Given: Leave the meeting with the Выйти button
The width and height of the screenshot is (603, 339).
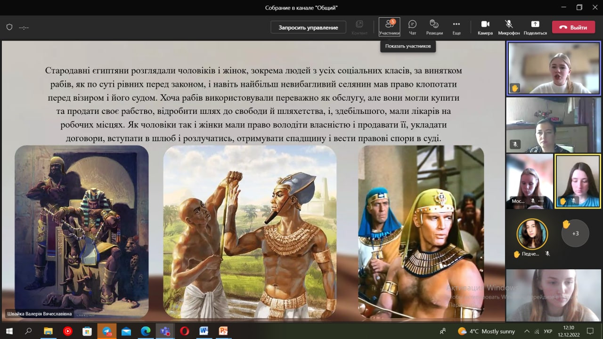Looking at the screenshot, I should 573,27.
